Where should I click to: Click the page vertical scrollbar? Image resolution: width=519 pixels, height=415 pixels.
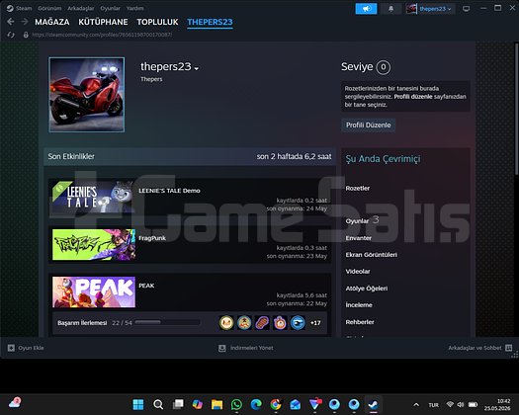tap(516, 110)
